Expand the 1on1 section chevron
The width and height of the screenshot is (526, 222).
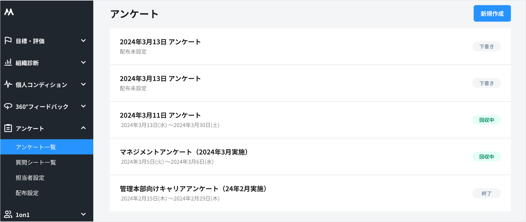pos(84,214)
